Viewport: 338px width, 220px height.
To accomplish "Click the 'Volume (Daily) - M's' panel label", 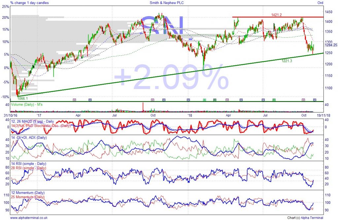I will click(27, 105).
